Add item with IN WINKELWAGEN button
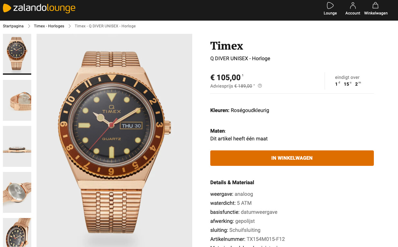Viewport: 398px width, 247px height. (292, 158)
